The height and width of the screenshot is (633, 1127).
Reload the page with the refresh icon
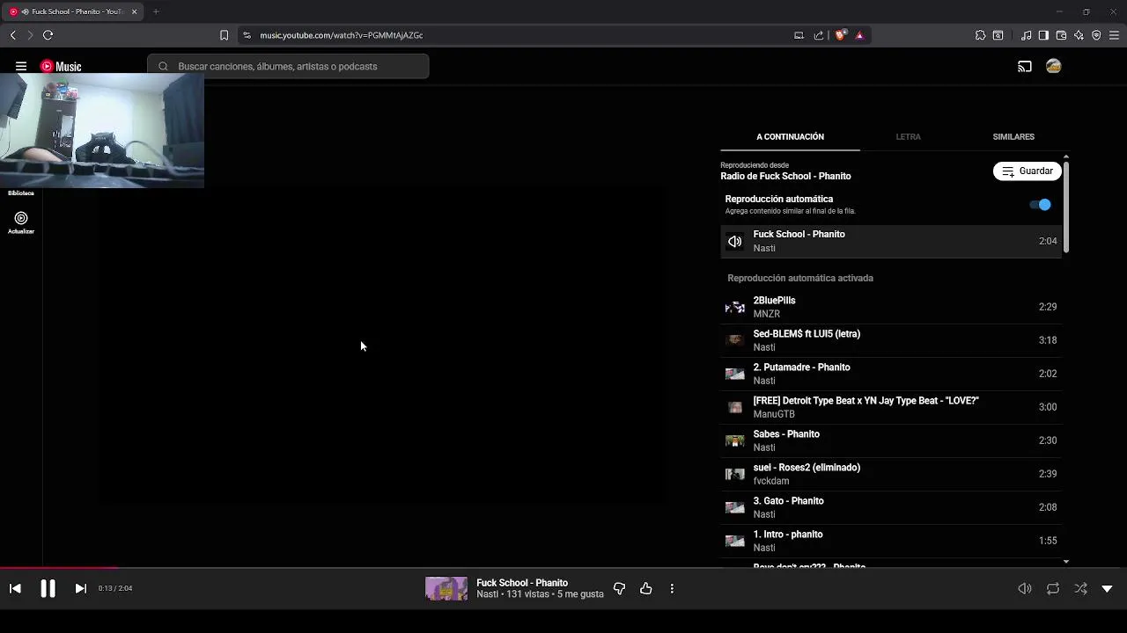coord(48,35)
